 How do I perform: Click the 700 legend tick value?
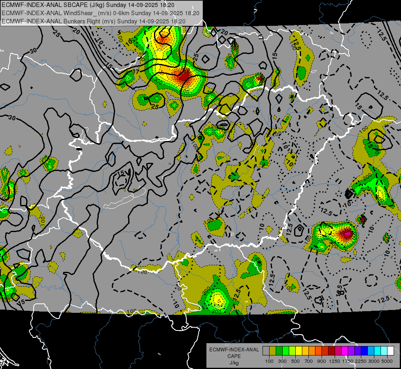pyautogui.click(x=308, y=361)
